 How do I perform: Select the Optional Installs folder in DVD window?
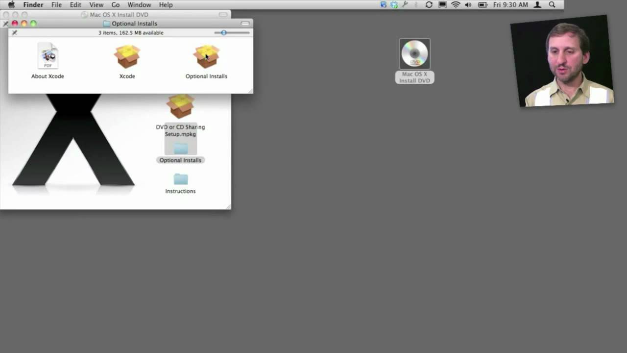tap(180, 148)
